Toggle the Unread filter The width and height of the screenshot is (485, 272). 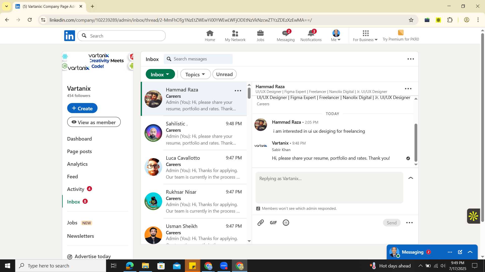(x=224, y=74)
